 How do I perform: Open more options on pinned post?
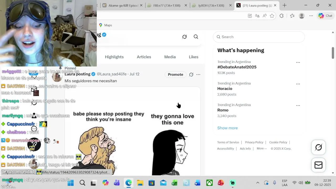pos(198,75)
